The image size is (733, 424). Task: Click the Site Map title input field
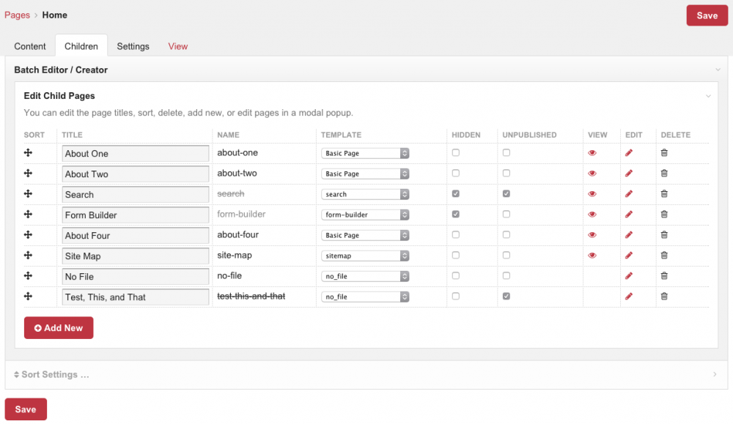(136, 256)
